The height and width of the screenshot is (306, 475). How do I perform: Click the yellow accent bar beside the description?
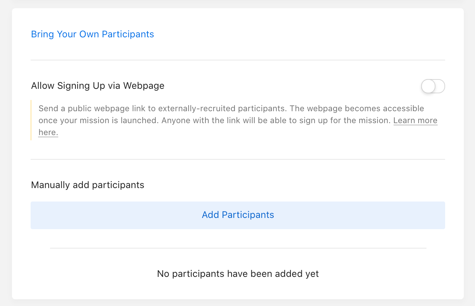pyautogui.click(x=31, y=120)
